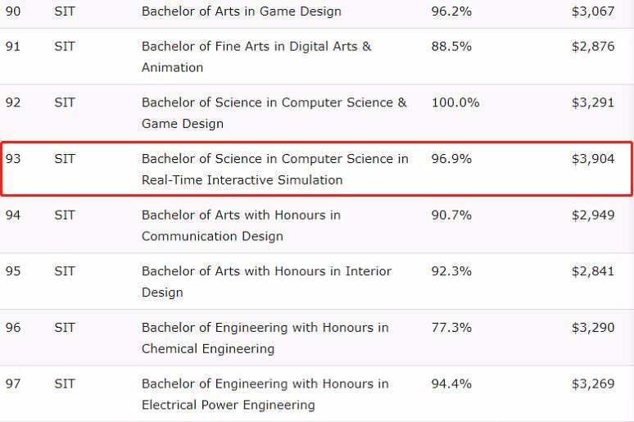Select the Interior Design degree entry
Viewport: 634px width, 422px height.
266,282
